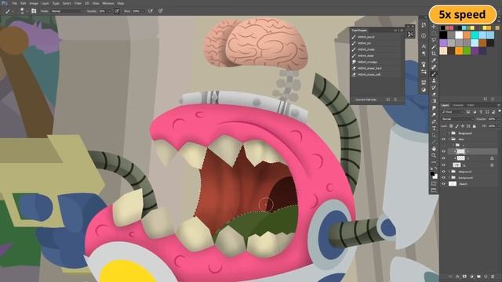Open the Flow slider arrow in the options bar

[x=142, y=11]
